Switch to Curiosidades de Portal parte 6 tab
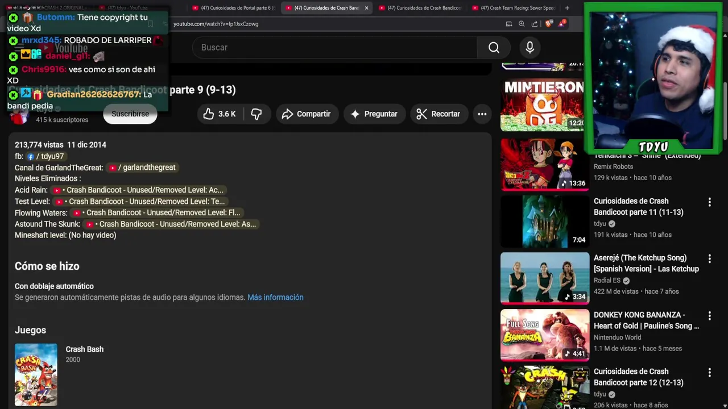 click(233, 8)
